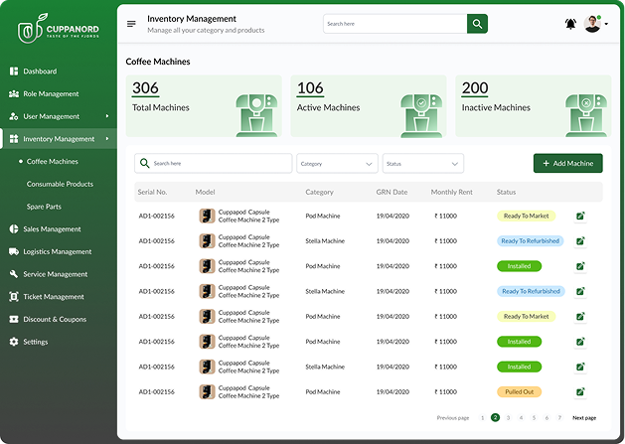Click the Sales Management pie icon
This screenshot has height=444, width=625.
pos(14,229)
